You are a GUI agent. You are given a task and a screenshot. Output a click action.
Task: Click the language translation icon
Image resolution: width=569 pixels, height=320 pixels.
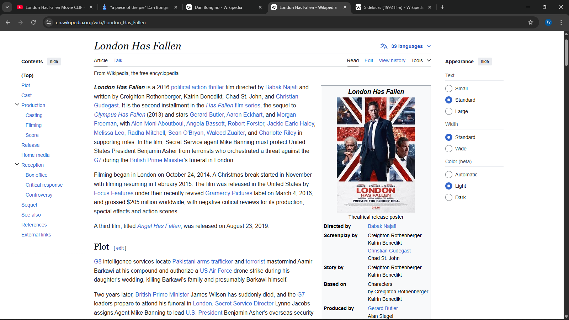tap(384, 46)
